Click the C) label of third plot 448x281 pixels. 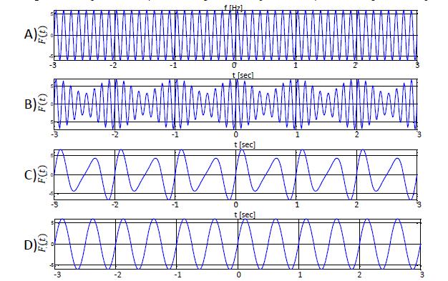click(x=30, y=174)
